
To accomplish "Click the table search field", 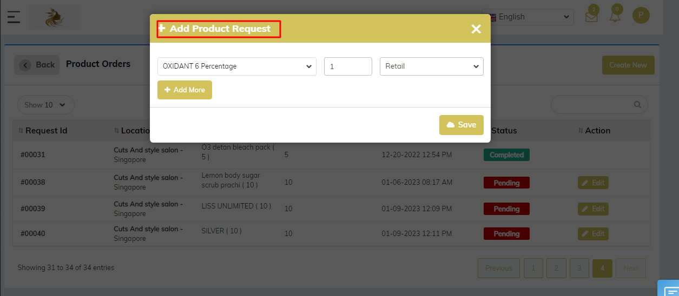I will (599, 105).
